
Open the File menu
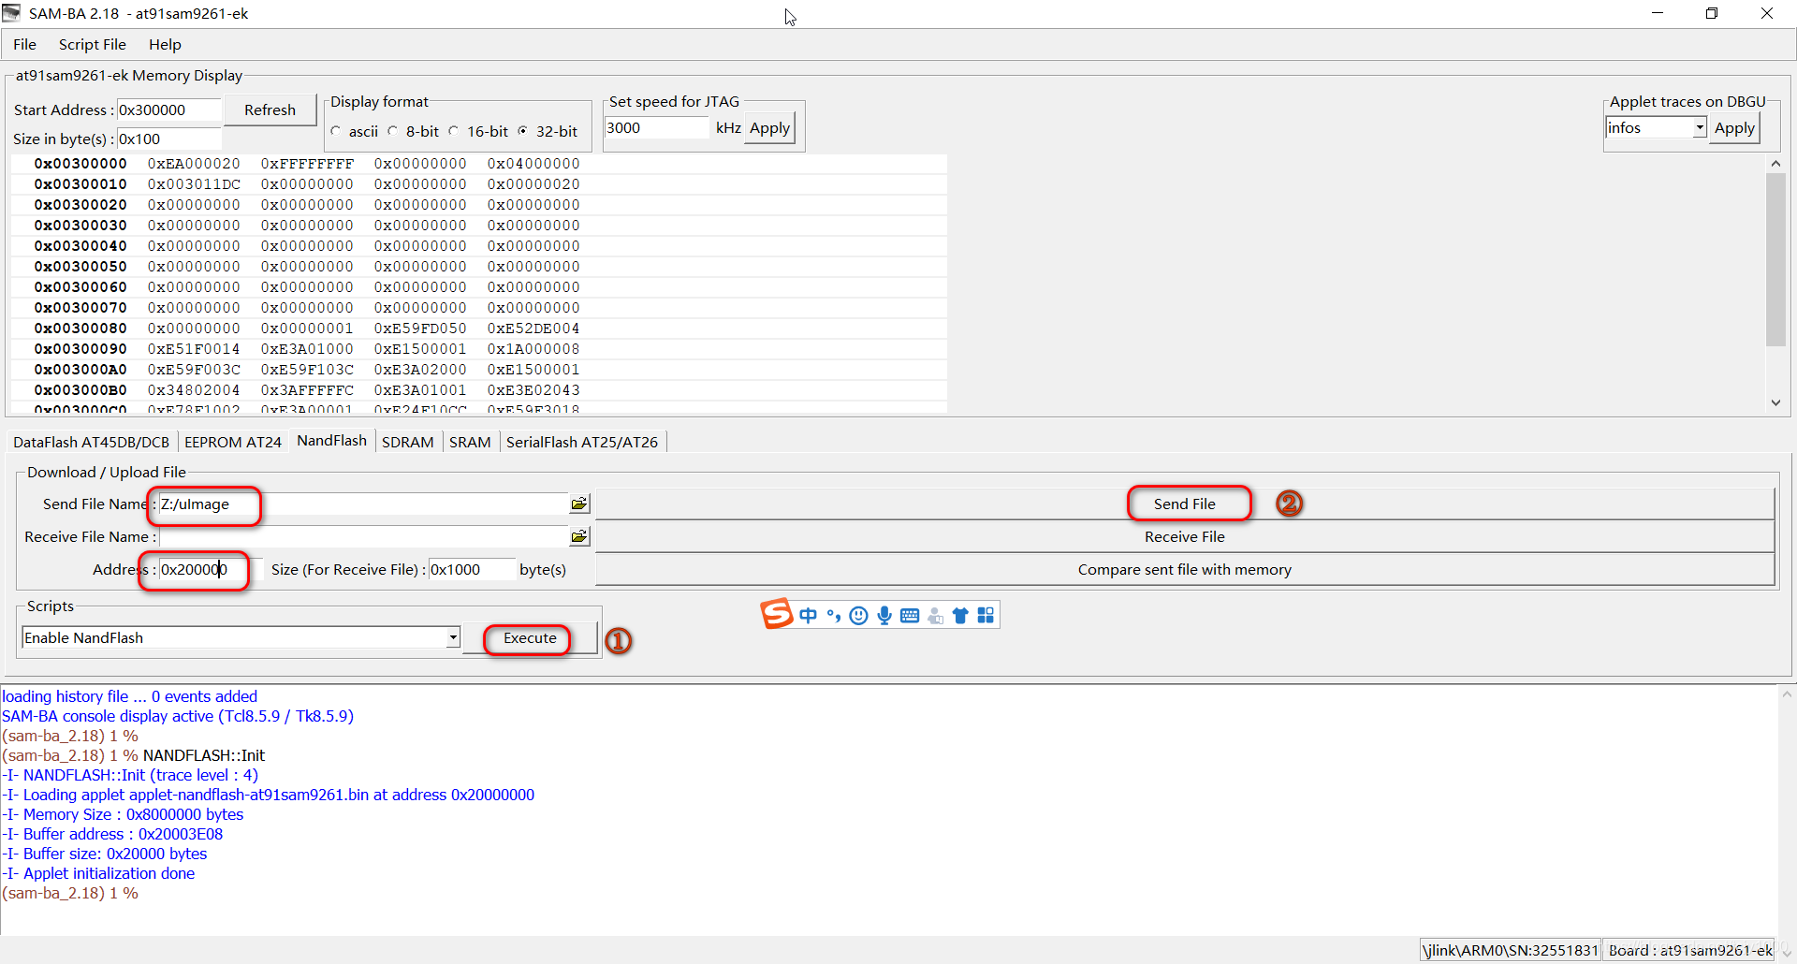[x=24, y=44]
